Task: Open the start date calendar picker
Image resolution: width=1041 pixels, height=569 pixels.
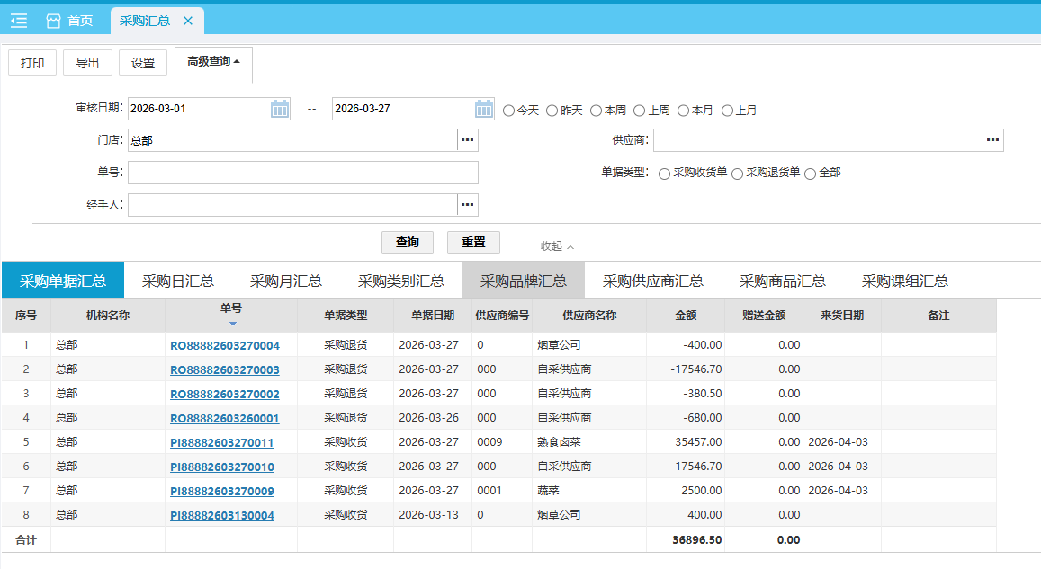Action: 280,109
